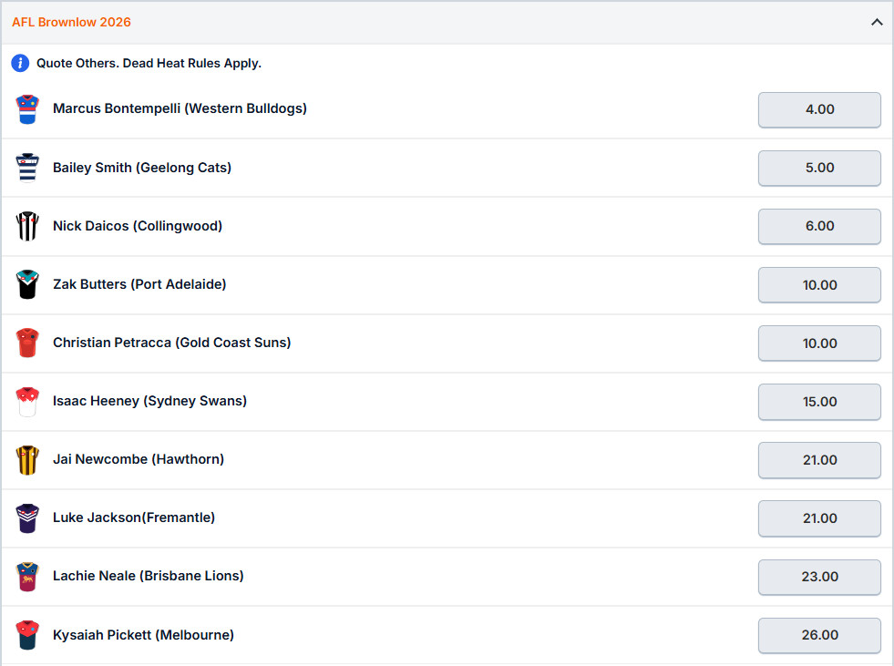Viewport: 894px width, 666px height.
Task: Select 15.00 odds for Isaac Heeney
Action: (x=819, y=402)
